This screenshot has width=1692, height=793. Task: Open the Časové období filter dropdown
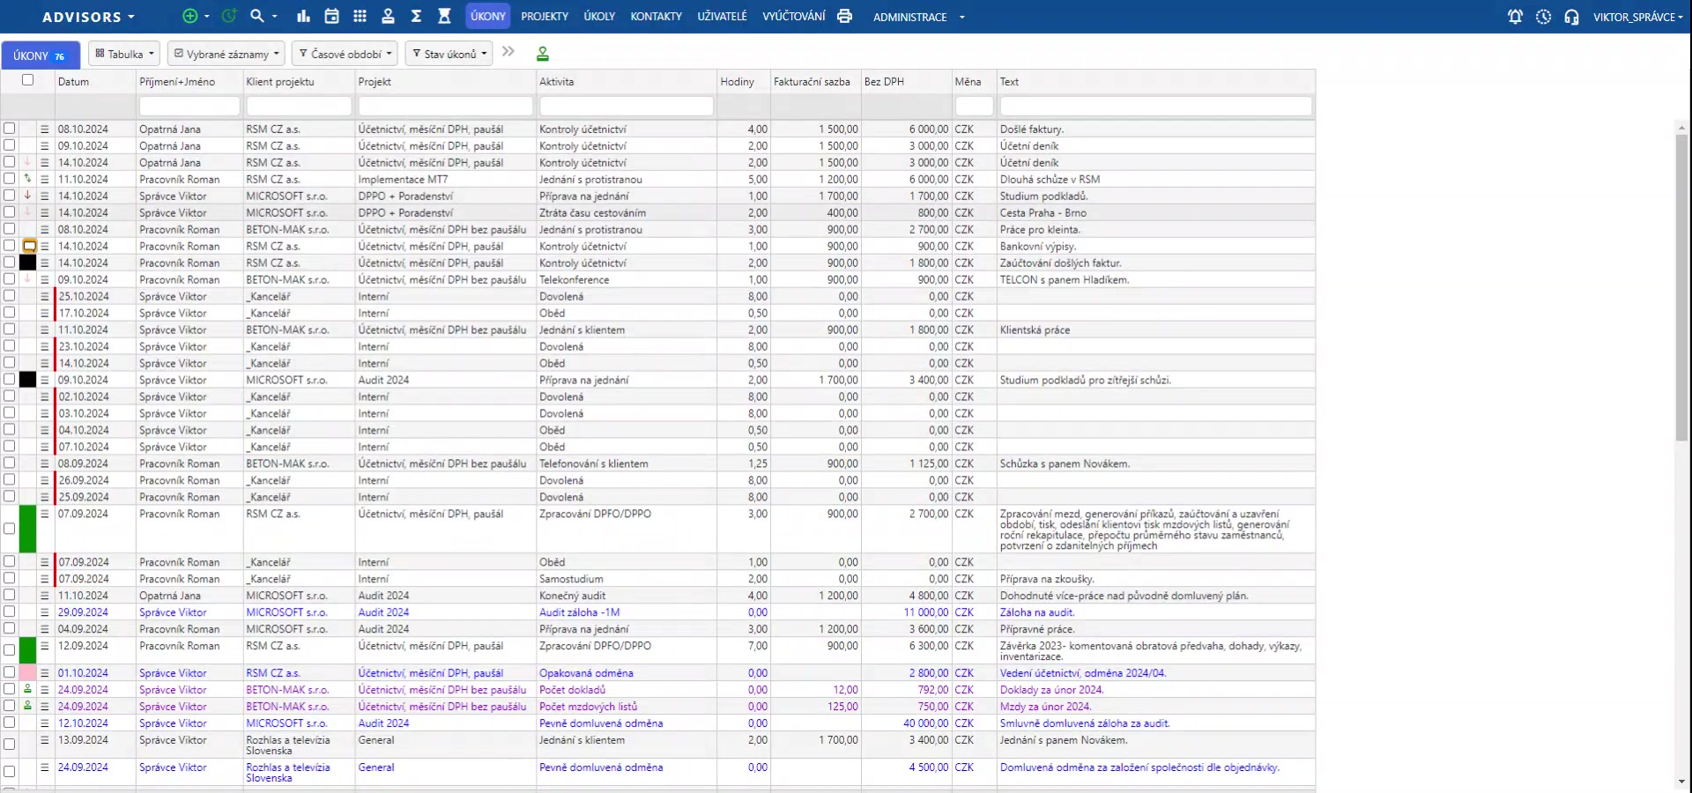[345, 54]
